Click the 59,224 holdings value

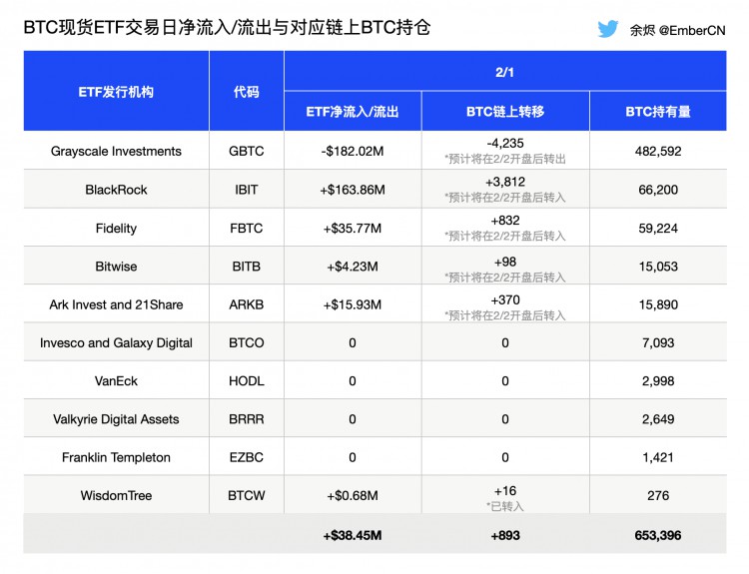(658, 229)
